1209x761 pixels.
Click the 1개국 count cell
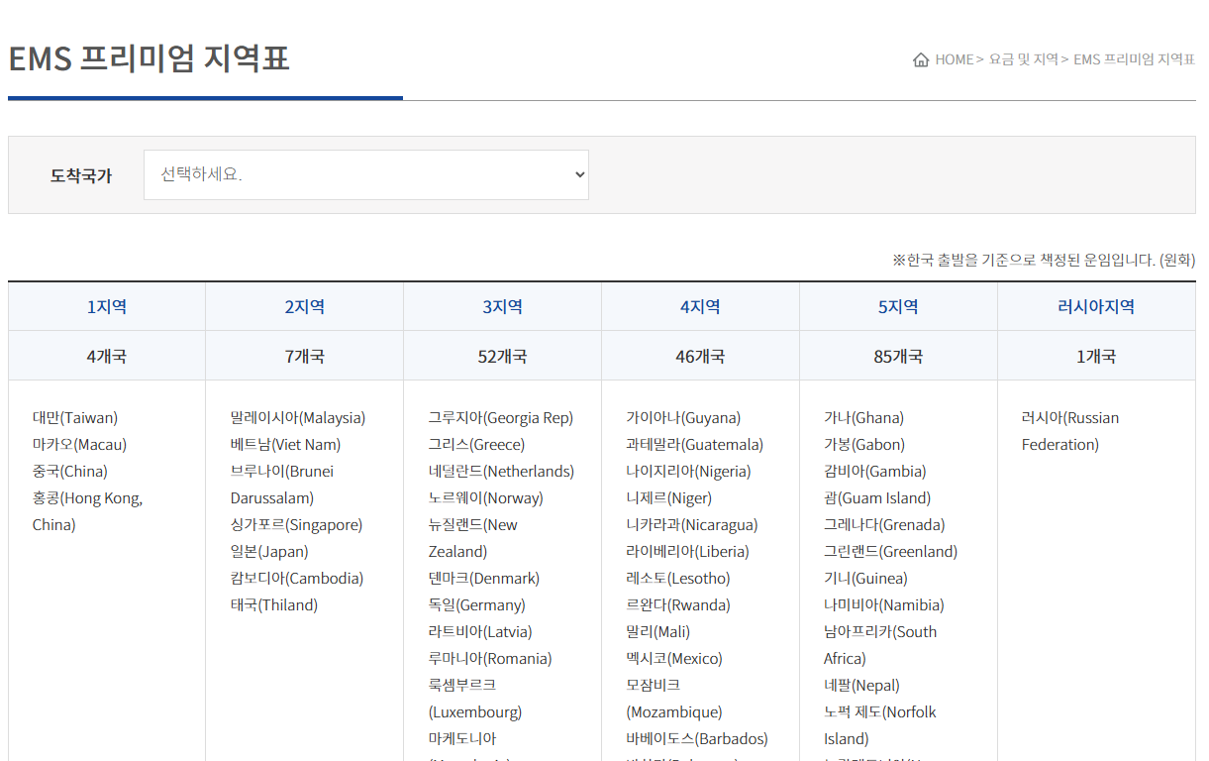1096,356
